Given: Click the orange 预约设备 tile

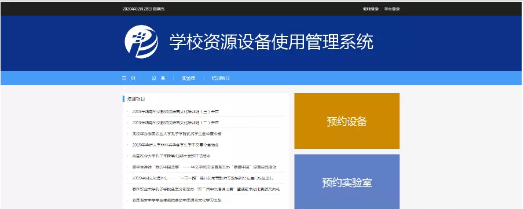Looking at the screenshot, I should pyautogui.click(x=347, y=121).
